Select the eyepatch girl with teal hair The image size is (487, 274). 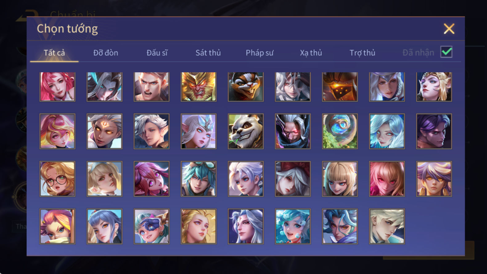point(151,226)
